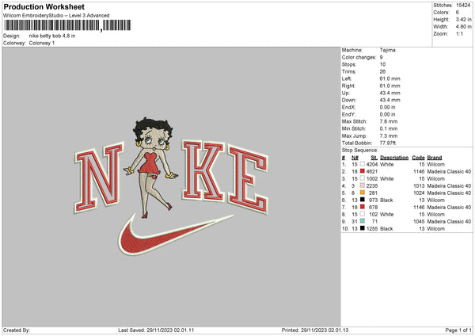
Task: Click the 'Description' column header
Action: (x=394, y=158)
